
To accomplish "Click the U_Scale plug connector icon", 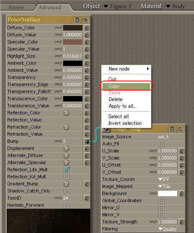I will click(181, 151).
